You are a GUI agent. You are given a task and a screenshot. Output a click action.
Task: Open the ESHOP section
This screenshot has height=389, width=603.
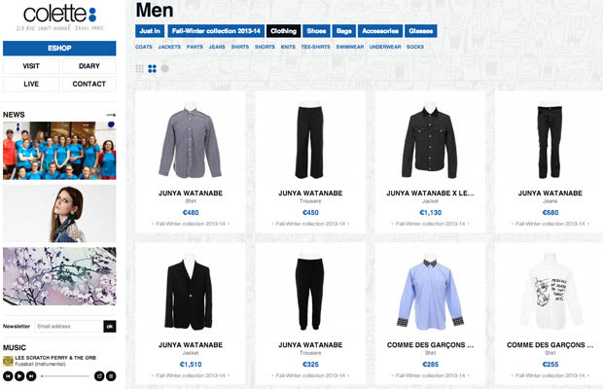(x=59, y=48)
